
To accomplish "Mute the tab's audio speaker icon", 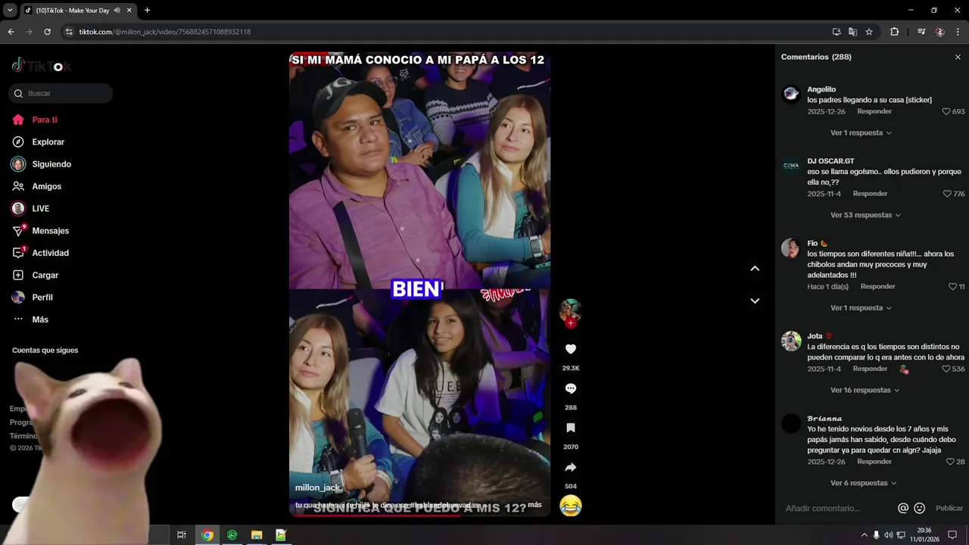I will tap(119, 11).
